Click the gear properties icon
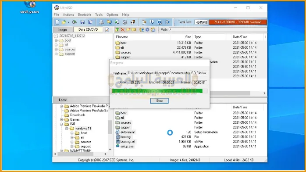 click(147, 30)
